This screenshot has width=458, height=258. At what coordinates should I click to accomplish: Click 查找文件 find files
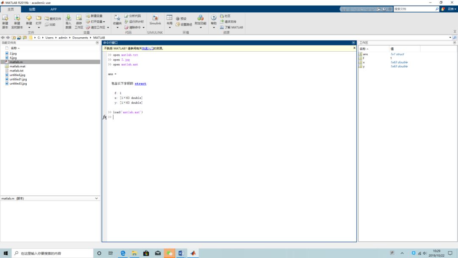pos(53,19)
